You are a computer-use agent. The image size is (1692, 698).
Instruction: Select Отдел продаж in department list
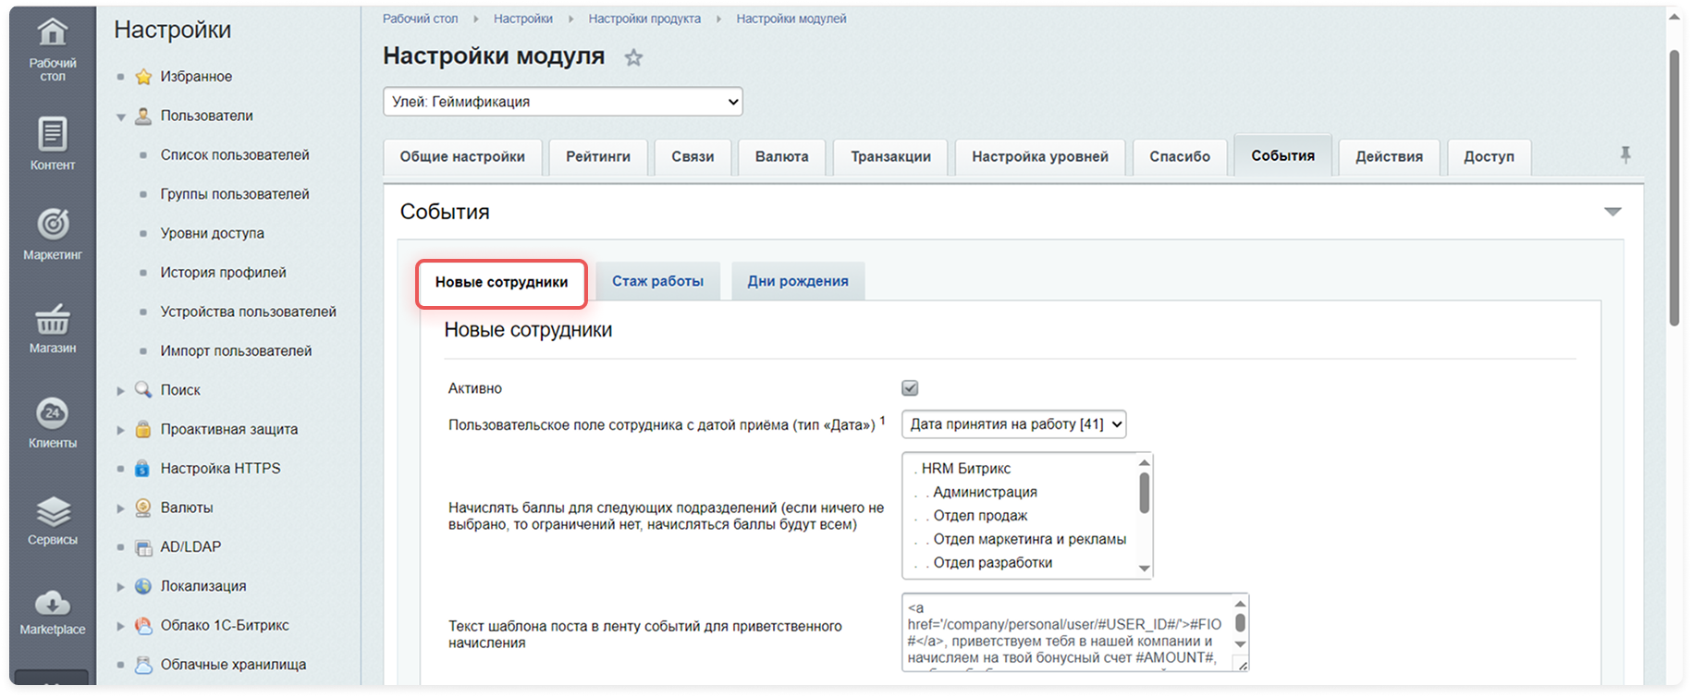click(x=980, y=516)
